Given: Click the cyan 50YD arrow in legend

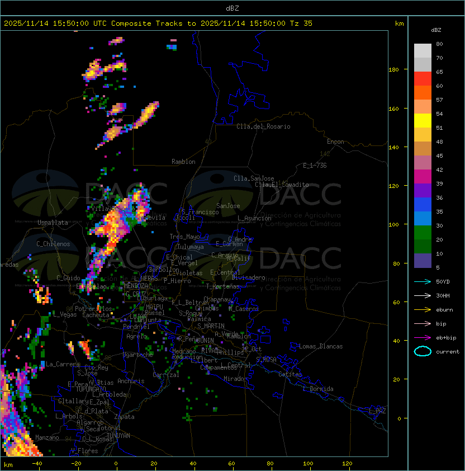Looking at the screenshot, I should 423,281.
